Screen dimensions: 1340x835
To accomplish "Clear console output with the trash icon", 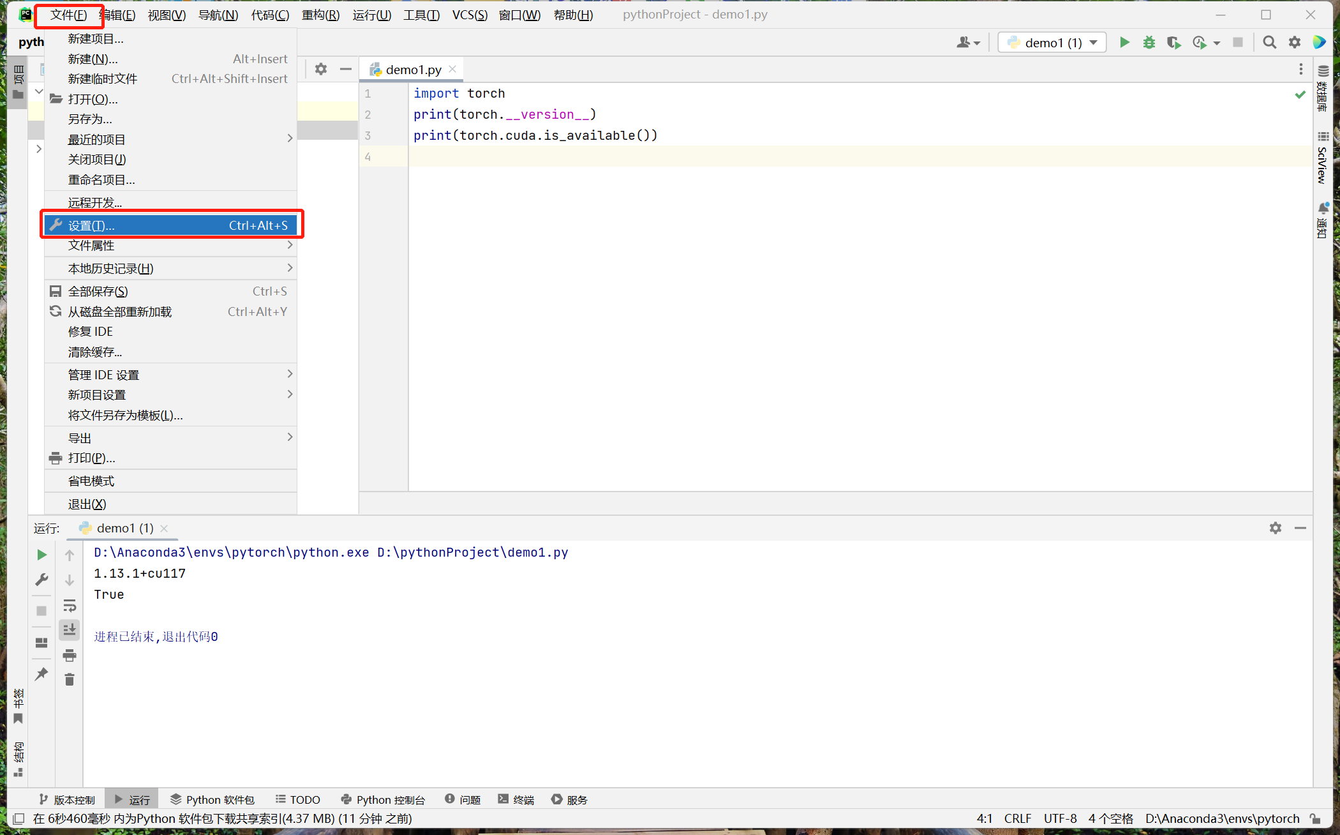I will click(70, 679).
